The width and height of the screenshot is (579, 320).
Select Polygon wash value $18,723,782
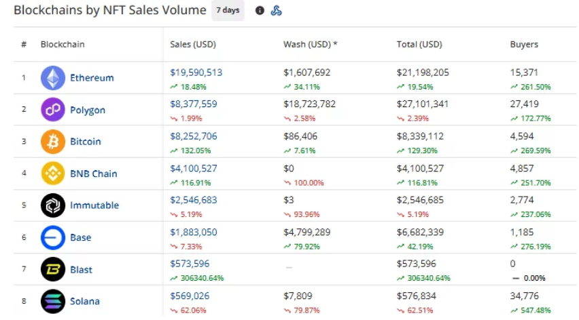pyautogui.click(x=309, y=104)
